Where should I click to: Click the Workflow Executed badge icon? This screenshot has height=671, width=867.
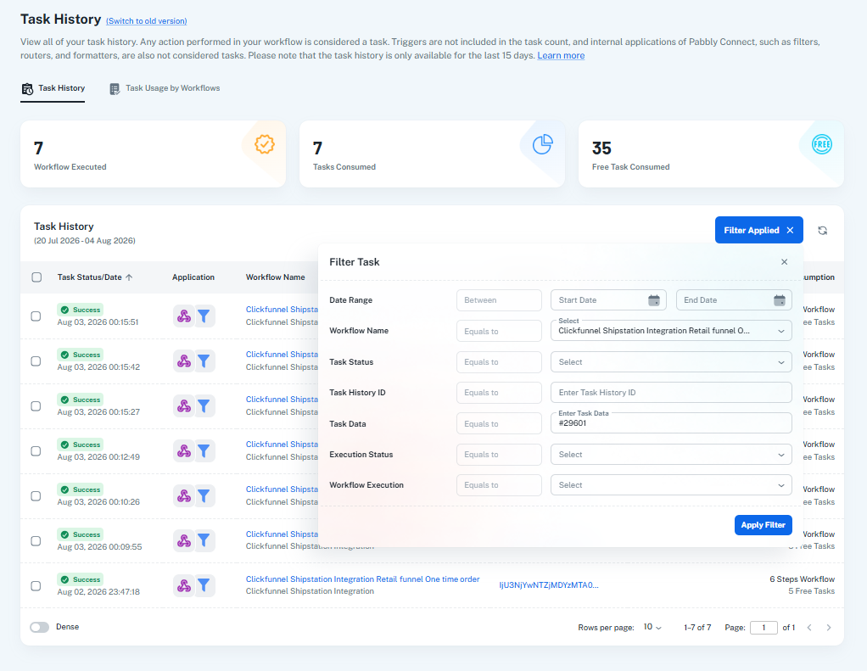pyautogui.click(x=265, y=144)
